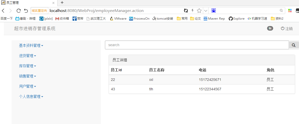This screenshot has width=299, height=124.
Task: Expand the 销售管理 menu
Action: [x=27, y=76]
